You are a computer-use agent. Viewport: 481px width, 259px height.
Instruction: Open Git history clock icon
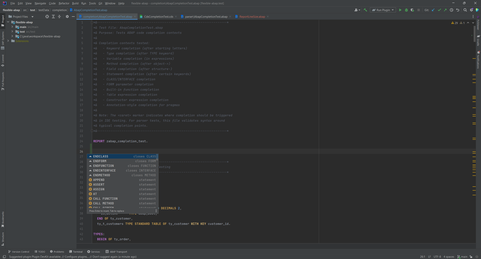(451, 10)
